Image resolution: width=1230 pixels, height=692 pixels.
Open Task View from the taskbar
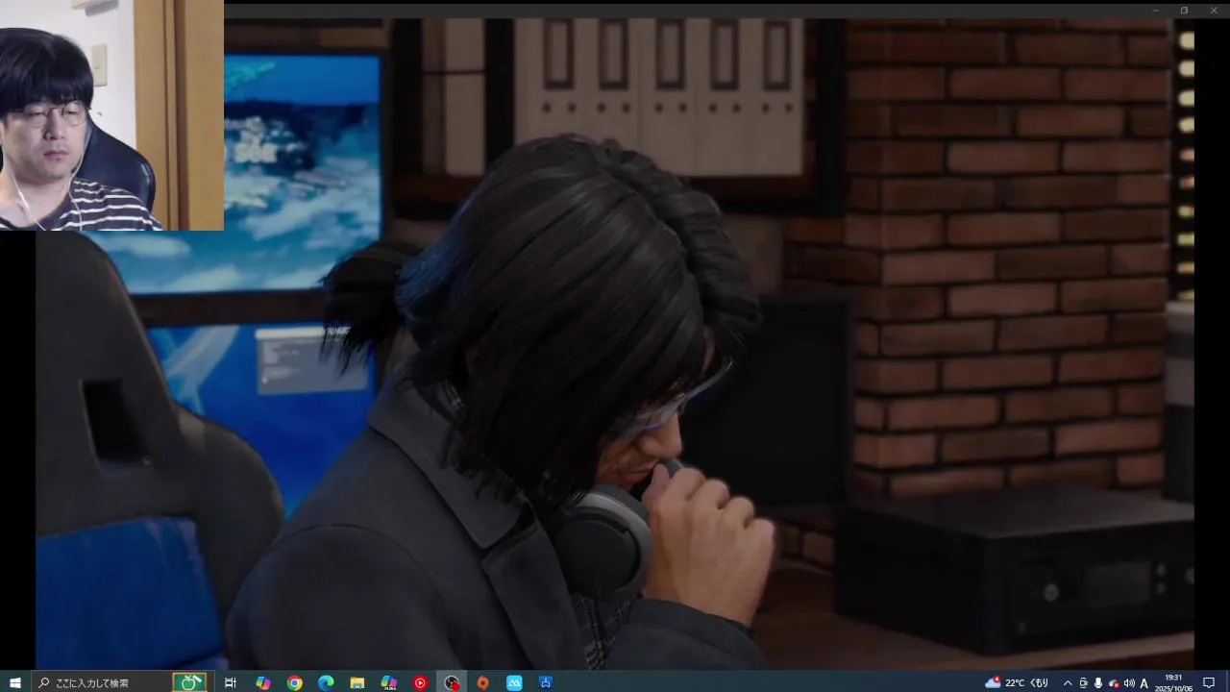click(x=231, y=682)
